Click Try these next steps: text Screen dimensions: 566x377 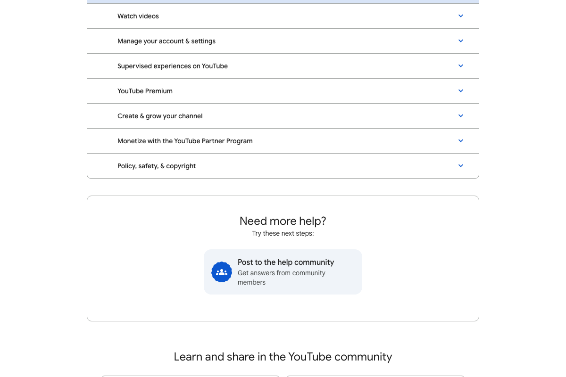283,233
